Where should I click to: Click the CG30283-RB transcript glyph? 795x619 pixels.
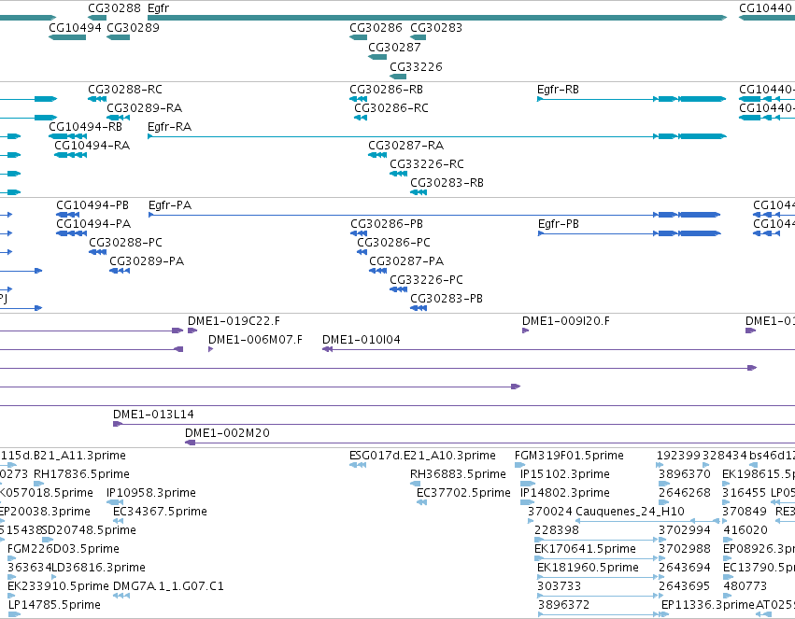point(419,192)
